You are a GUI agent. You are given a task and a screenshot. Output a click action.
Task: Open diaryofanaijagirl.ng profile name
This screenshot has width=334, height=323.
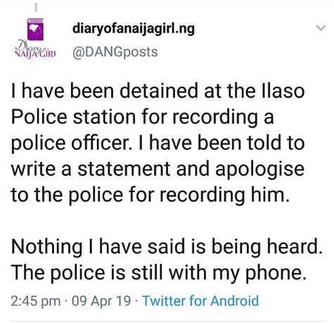[134, 29]
